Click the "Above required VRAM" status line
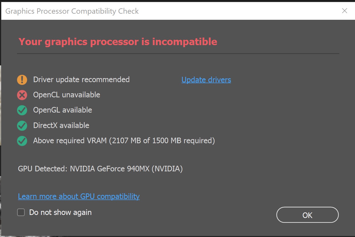 [124, 141]
